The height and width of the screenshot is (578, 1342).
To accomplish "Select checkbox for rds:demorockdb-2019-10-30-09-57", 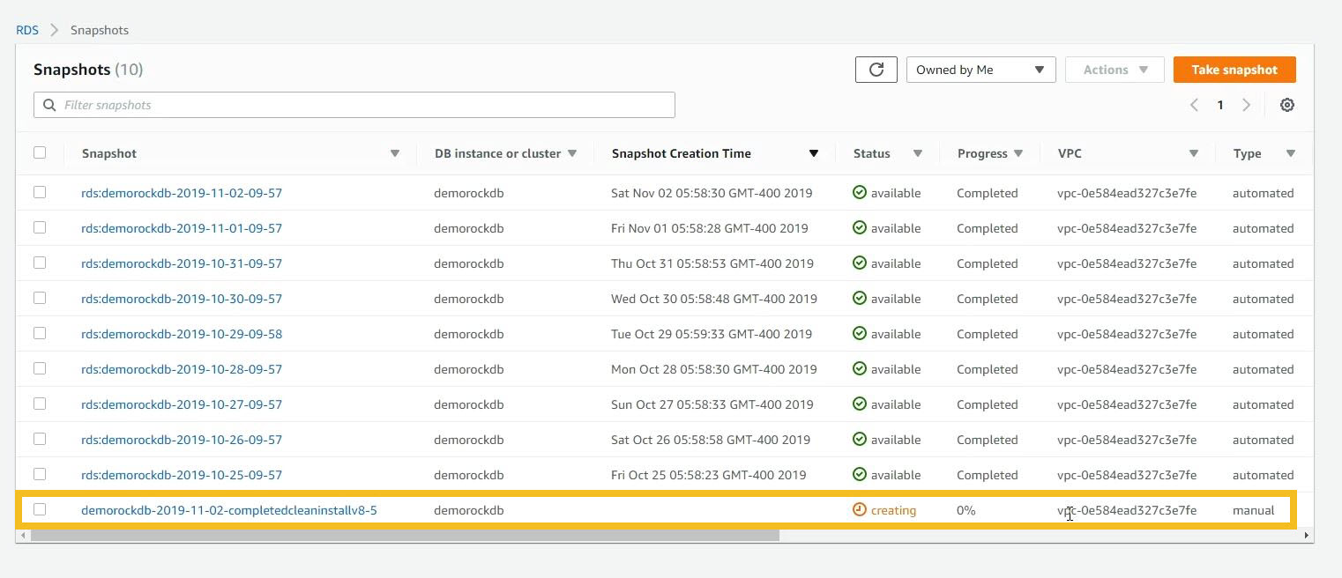I will point(40,298).
